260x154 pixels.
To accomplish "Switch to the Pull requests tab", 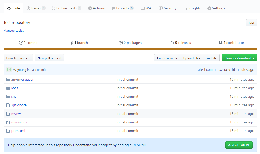I will (67, 8).
